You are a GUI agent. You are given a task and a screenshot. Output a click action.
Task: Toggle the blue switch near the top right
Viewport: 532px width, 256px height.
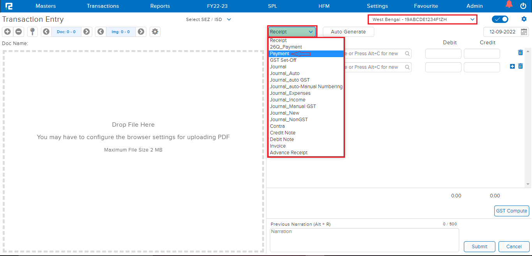tap(500, 19)
